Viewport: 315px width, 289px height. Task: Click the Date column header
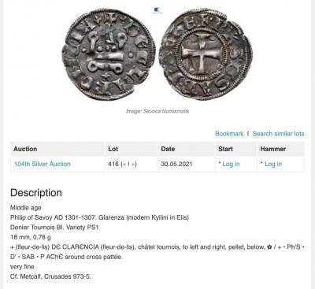tap(168, 149)
